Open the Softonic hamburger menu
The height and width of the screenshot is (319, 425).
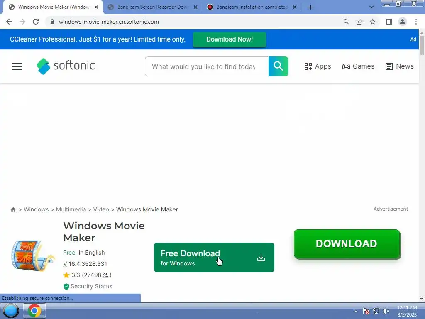pos(17,66)
